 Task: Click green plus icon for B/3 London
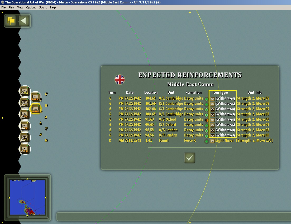point(206,136)
